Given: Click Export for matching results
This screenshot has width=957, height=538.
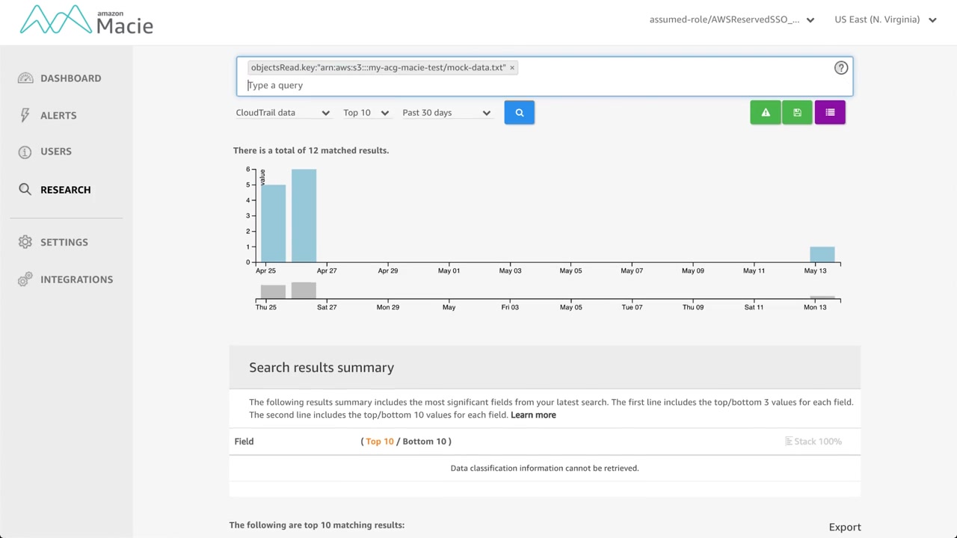Looking at the screenshot, I should [x=845, y=528].
